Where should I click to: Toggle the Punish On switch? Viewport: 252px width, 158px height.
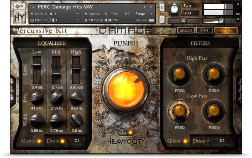point(126,132)
